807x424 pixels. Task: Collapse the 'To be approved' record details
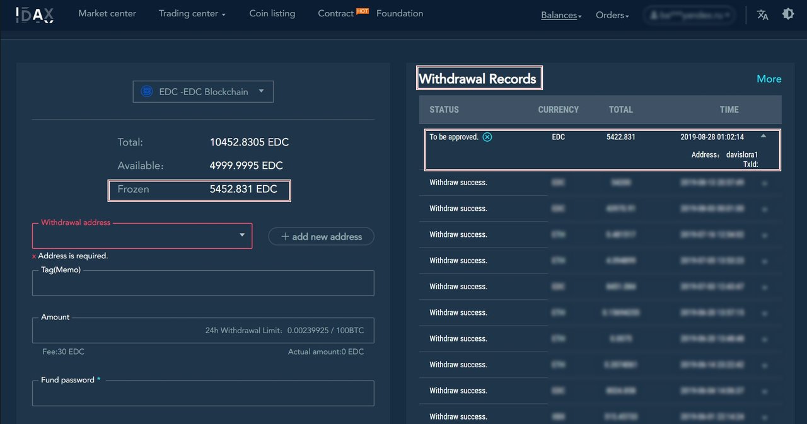click(x=763, y=136)
